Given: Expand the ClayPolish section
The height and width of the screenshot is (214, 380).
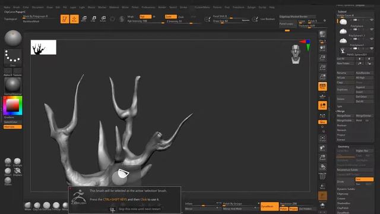Looking at the screenshot, I should 343,208.
